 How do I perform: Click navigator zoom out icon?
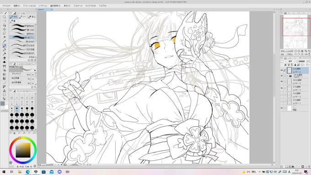coord(296,51)
